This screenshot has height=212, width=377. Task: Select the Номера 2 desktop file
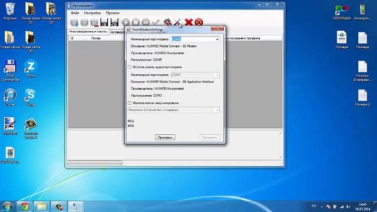(362, 97)
